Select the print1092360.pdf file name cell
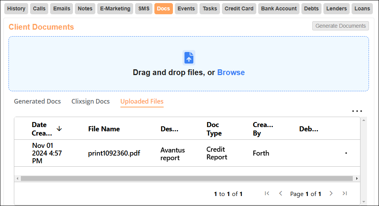 tap(114, 153)
